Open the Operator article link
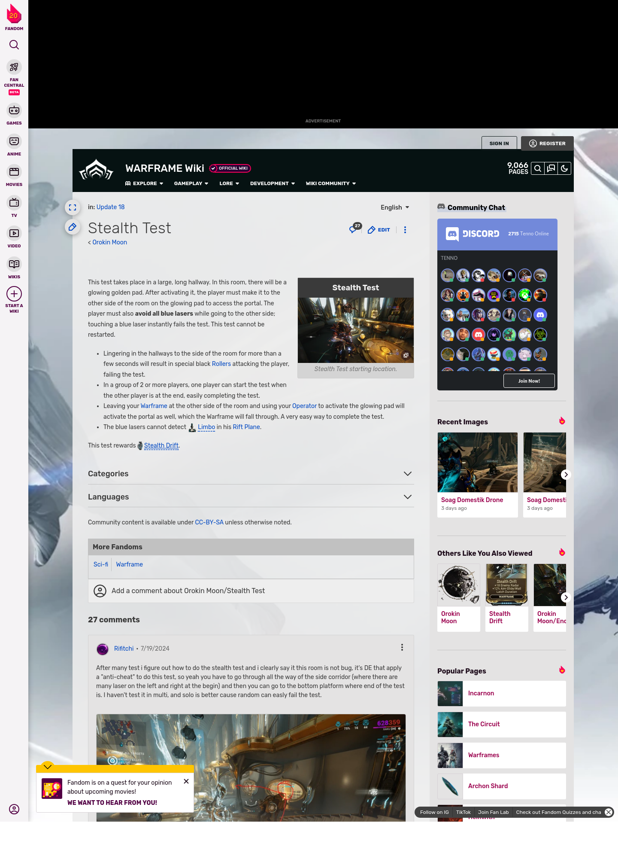The width and height of the screenshot is (618, 859). [x=304, y=406]
